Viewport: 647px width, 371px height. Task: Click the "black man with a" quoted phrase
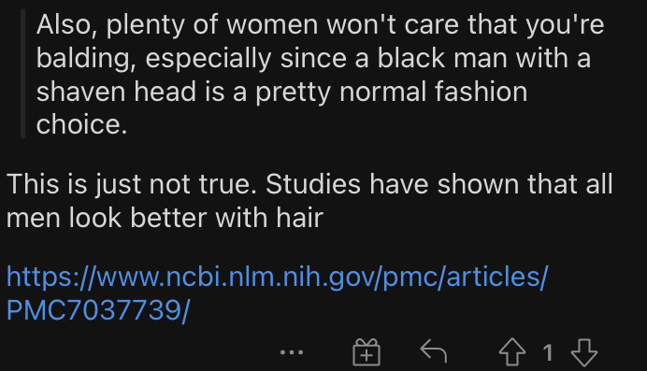(x=484, y=58)
